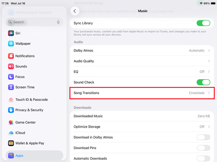The width and height of the screenshot is (217, 162).
Task: Open Privacy & Security settings
Action: pyautogui.click(x=34, y=110)
